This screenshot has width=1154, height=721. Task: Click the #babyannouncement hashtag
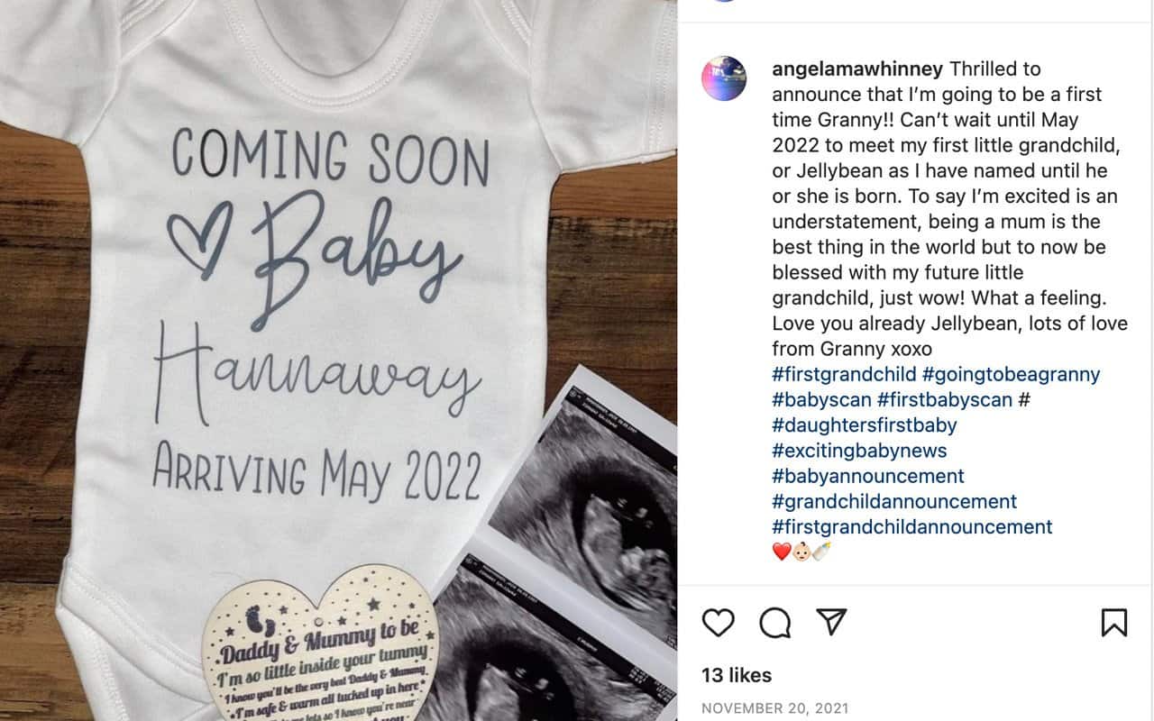pos(868,475)
